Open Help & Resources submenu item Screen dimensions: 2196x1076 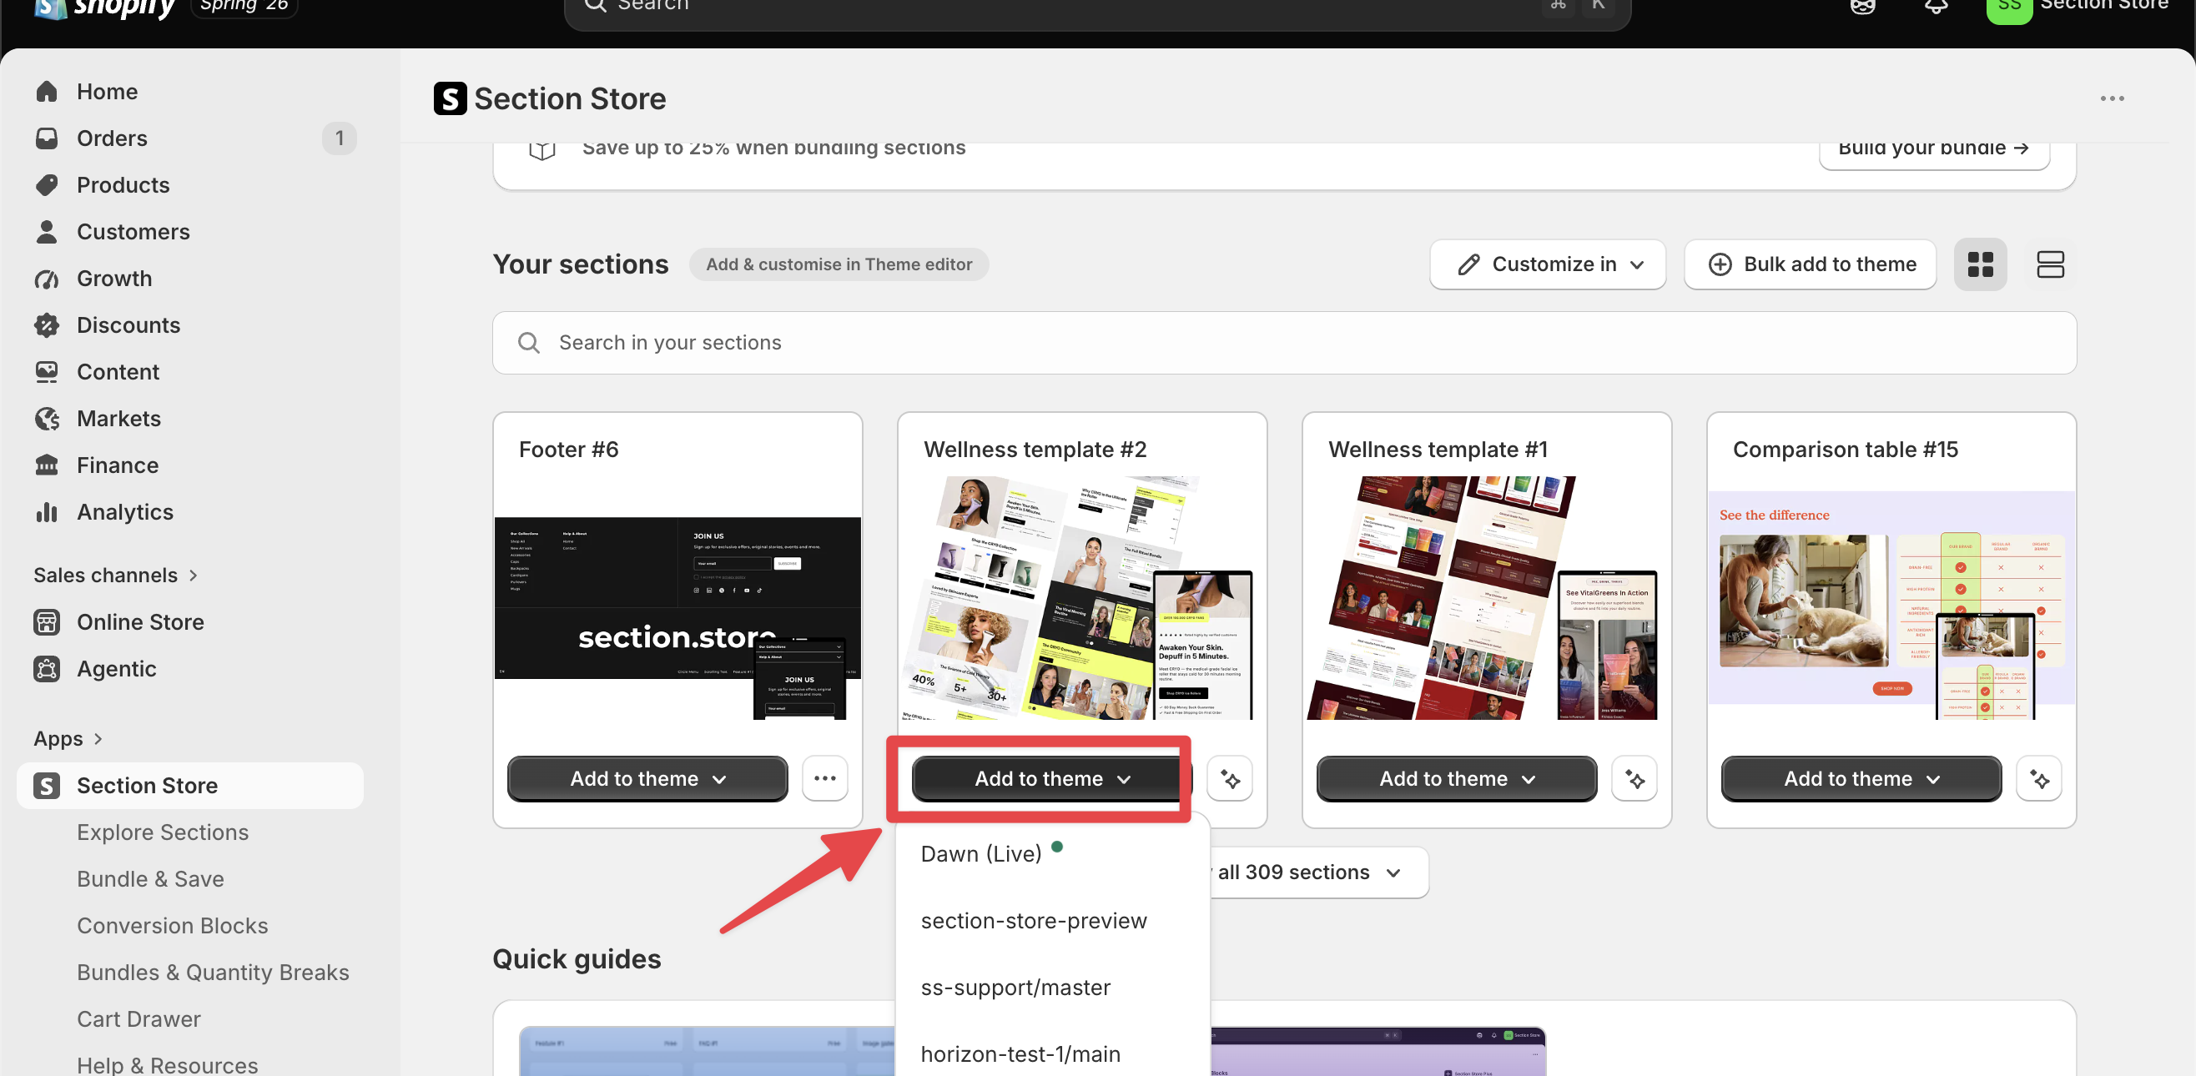pyautogui.click(x=167, y=1065)
